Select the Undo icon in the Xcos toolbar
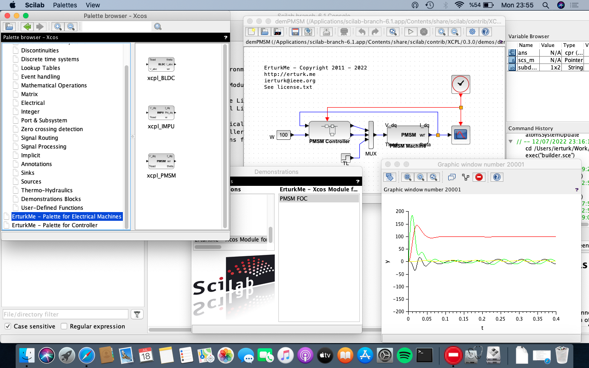589x368 pixels. coord(363,32)
